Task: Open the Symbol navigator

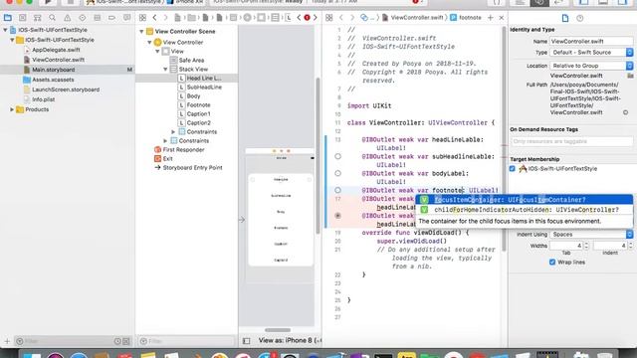Action: (x=38, y=18)
